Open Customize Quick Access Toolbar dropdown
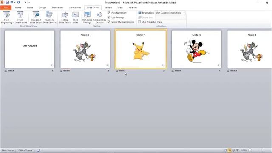The height and width of the screenshot is (153, 272). tap(29, 3)
